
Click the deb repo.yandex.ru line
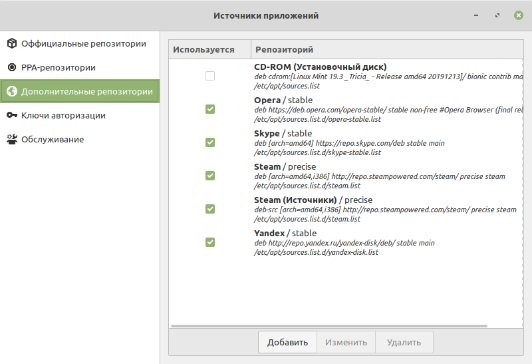344,243
